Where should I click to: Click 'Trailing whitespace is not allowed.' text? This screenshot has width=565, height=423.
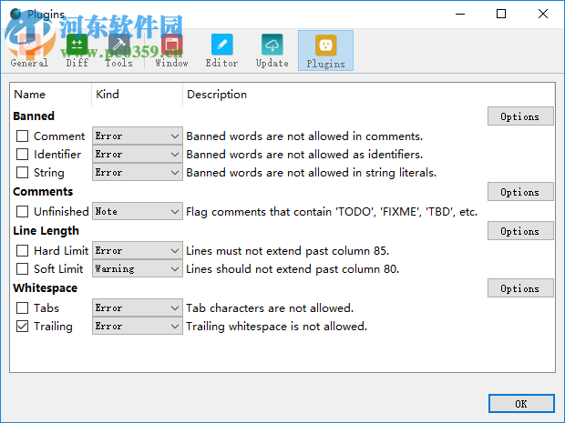276,327
